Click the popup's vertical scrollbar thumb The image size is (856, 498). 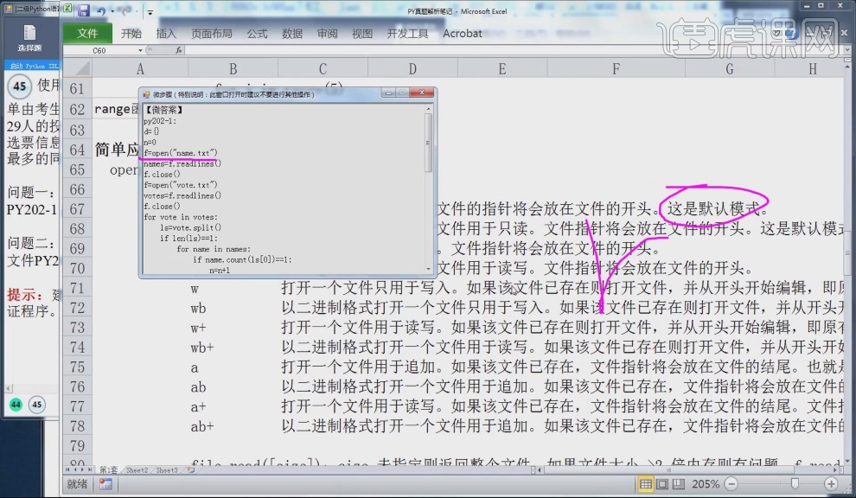(x=428, y=143)
